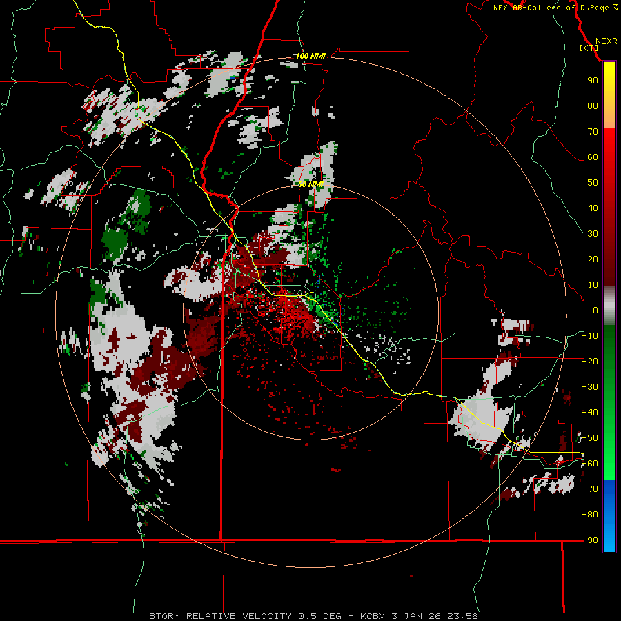Screen dimensions: 621x621
Task: Click the 10 value on velocity legend
Action: tap(593, 285)
